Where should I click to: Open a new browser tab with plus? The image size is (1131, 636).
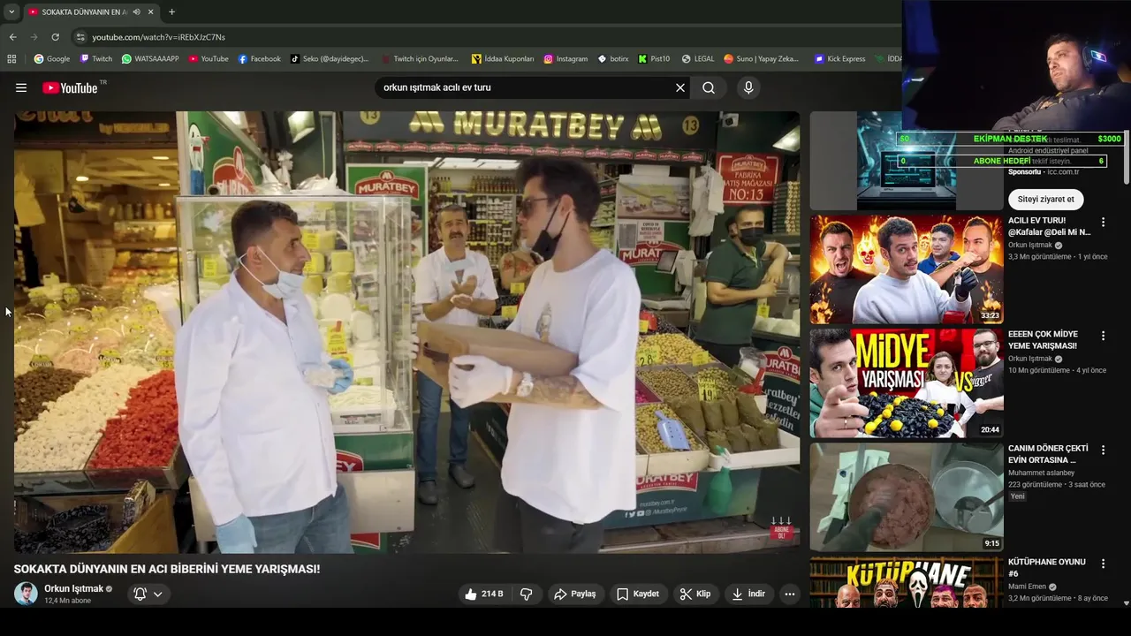point(171,12)
